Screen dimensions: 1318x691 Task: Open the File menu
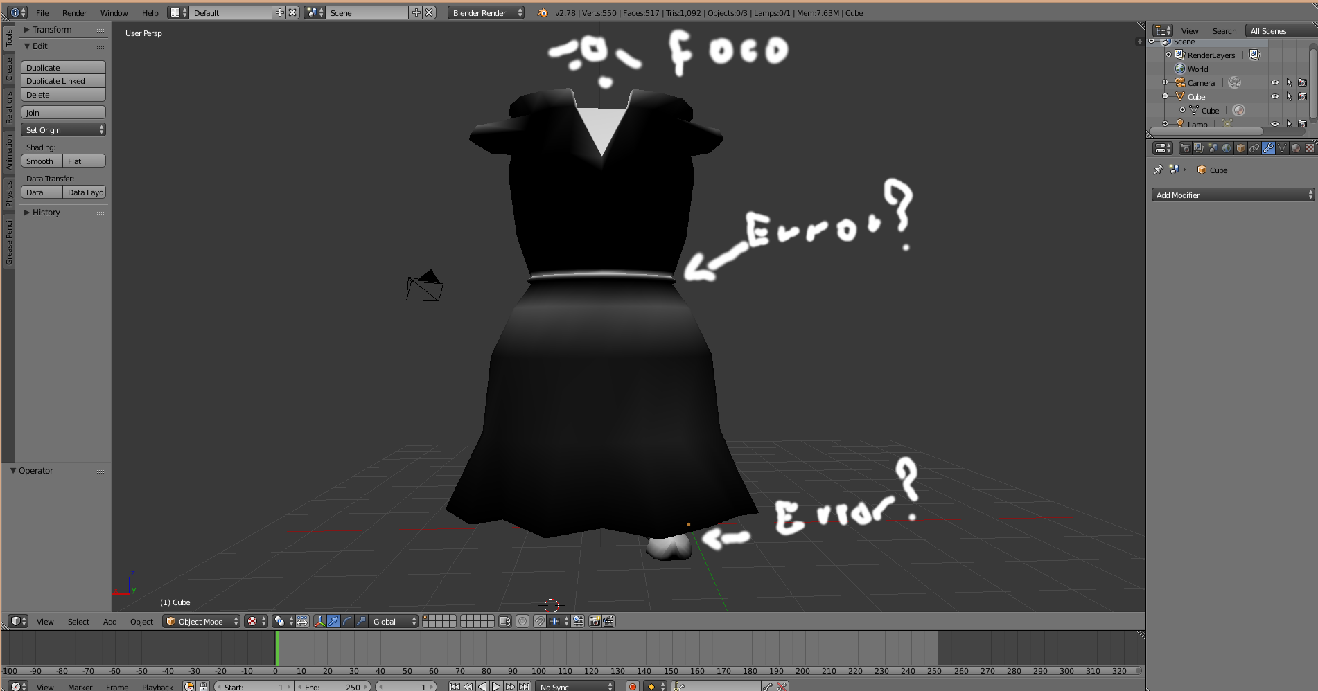tap(42, 12)
